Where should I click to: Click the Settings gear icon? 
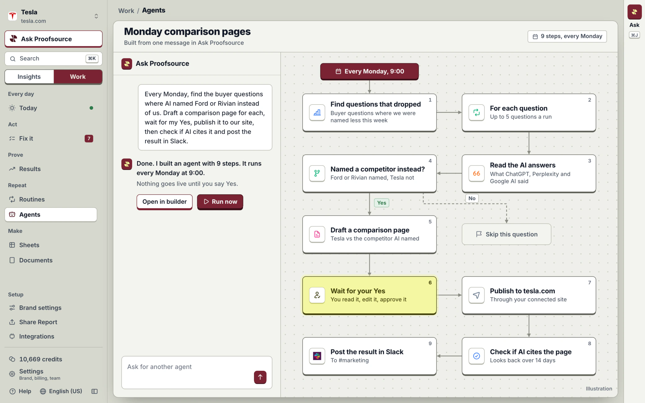(x=12, y=374)
